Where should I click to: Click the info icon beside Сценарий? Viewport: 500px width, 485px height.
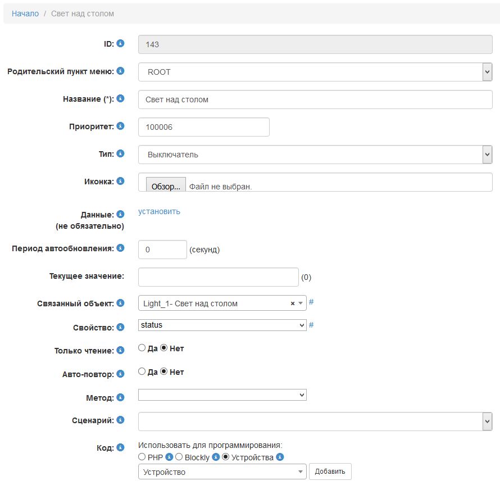(x=121, y=420)
